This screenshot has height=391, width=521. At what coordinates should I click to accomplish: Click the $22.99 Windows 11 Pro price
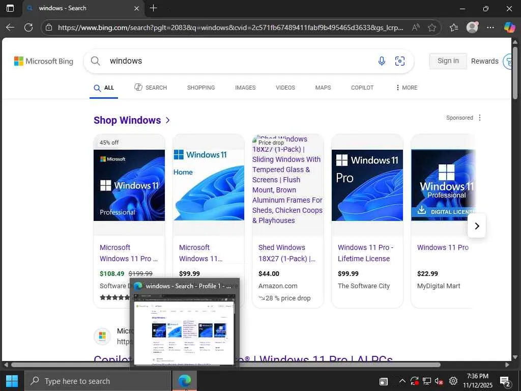(427, 273)
